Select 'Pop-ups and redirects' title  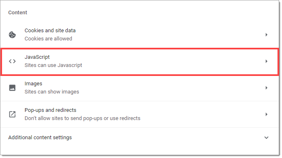click(x=50, y=110)
